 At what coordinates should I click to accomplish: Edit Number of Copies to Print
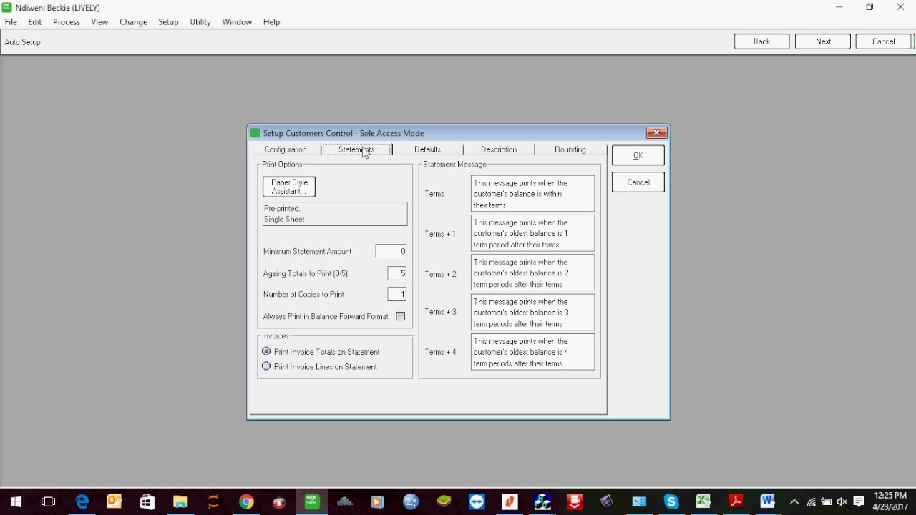pyautogui.click(x=396, y=294)
